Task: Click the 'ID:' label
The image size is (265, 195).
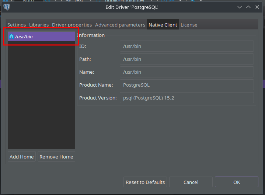Action: (x=83, y=46)
